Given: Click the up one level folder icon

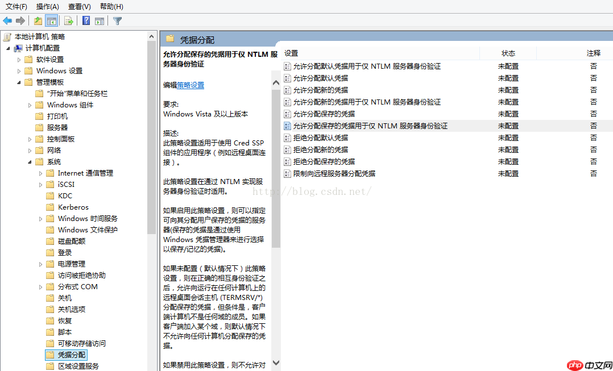Looking at the screenshot, I should (38, 20).
